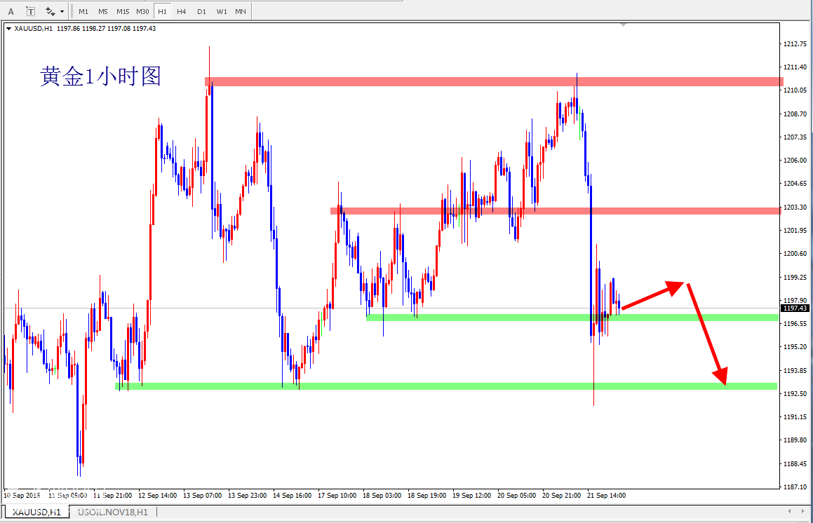The width and height of the screenshot is (813, 523).
Task: Click the 1199.25 price scale value
Action: point(795,277)
